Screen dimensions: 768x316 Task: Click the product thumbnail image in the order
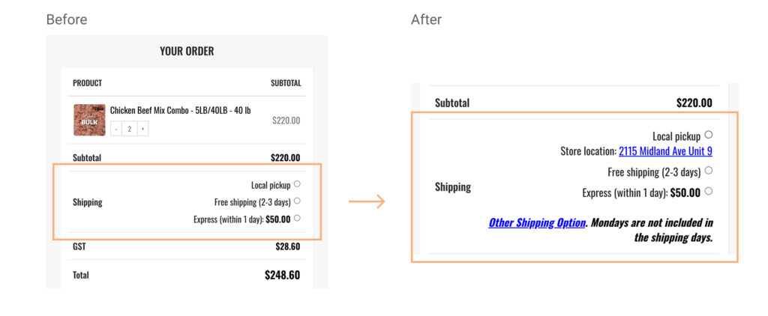tap(89, 120)
